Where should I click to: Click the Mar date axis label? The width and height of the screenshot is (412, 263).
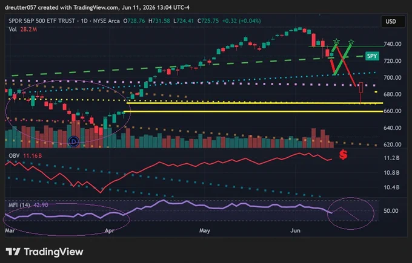[10, 231]
